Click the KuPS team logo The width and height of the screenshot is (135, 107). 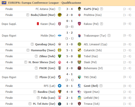79,9
